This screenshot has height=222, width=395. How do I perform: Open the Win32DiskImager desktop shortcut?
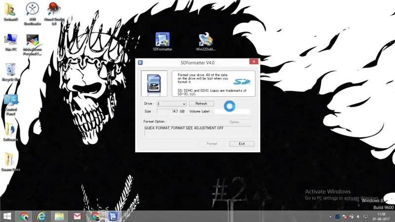click(205, 41)
